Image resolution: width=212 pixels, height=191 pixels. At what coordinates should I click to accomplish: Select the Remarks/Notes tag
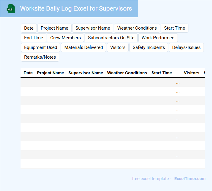(x=40, y=57)
